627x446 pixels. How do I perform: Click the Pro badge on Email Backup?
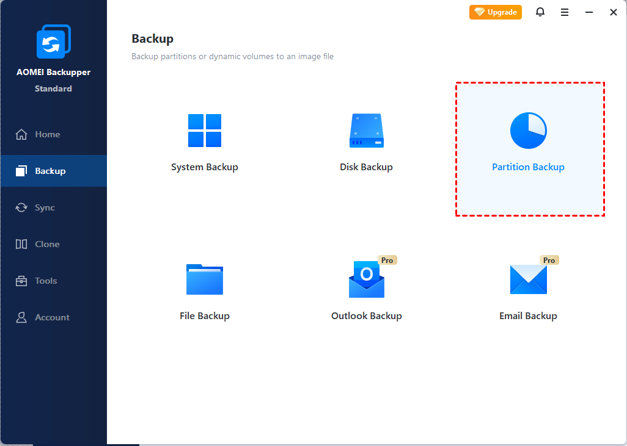coord(549,261)
